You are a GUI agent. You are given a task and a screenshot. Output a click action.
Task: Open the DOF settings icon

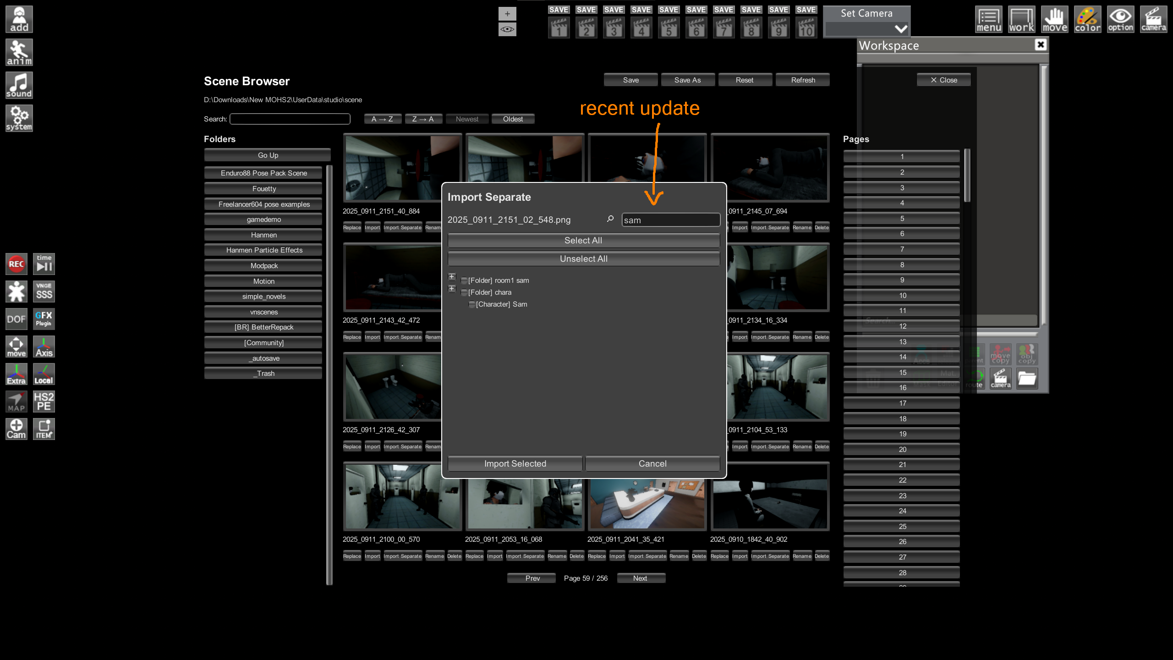pos(16,319)
